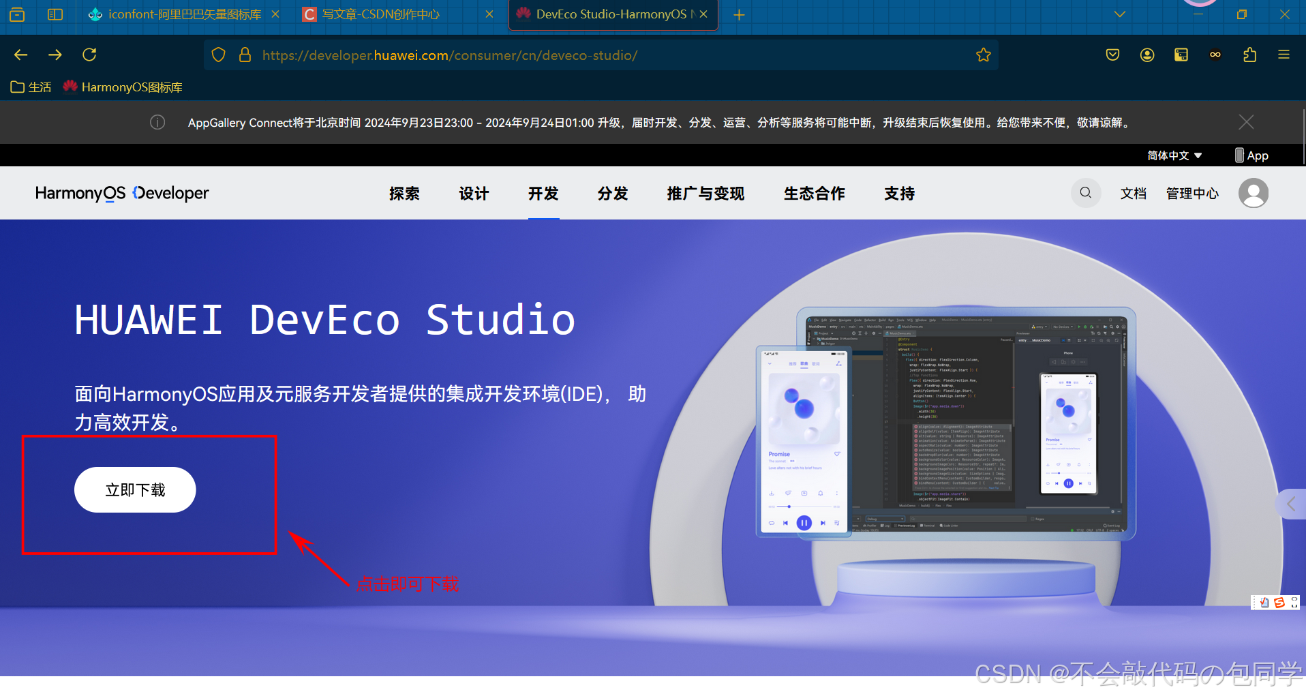Go back with the browser back arrow
This screenshot has height=696, width=1306.
coord(21,55)
